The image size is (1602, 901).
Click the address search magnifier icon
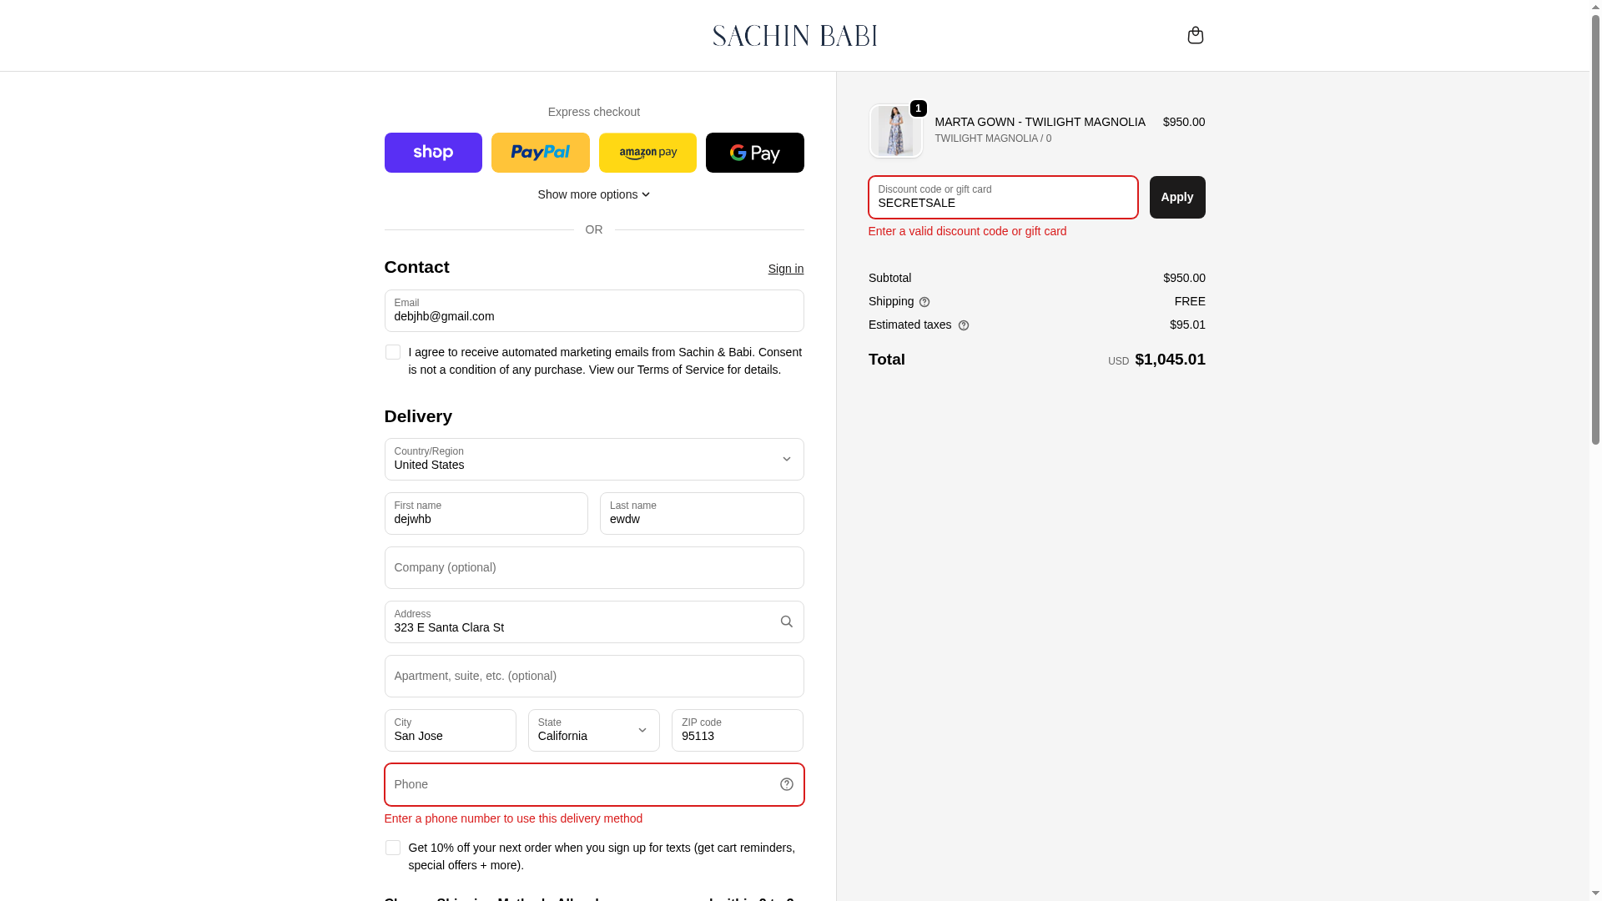tap(786, 622)
